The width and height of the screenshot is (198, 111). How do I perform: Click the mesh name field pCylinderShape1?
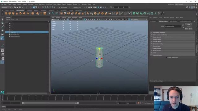[x=173, y=27]
